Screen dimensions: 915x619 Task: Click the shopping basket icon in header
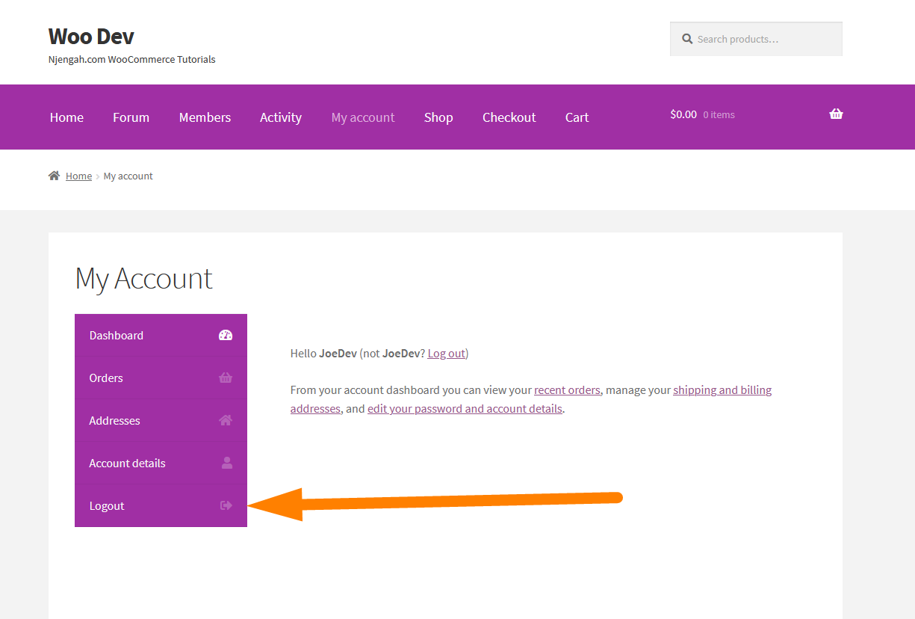[836, 114]
